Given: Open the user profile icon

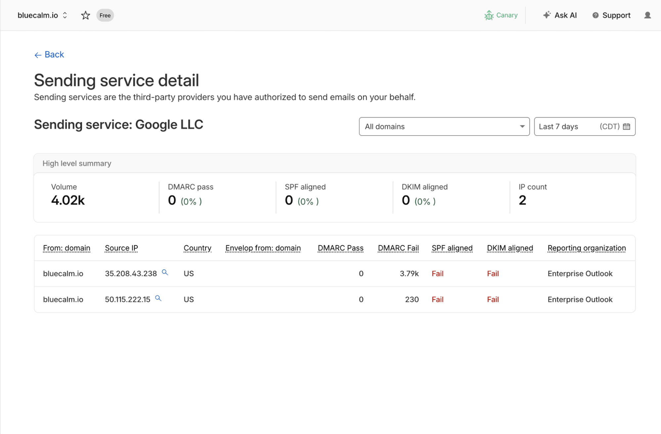Looking at the screenshot, I should [647, 15].
